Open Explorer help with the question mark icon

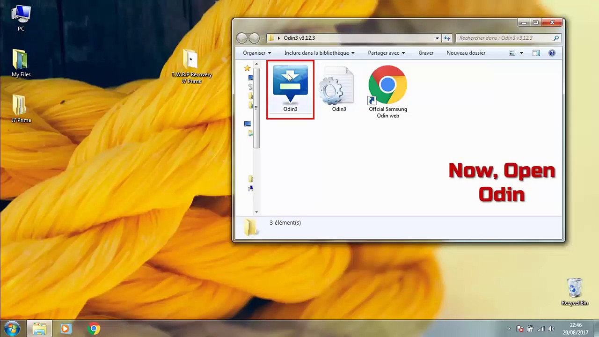(552, 53)
